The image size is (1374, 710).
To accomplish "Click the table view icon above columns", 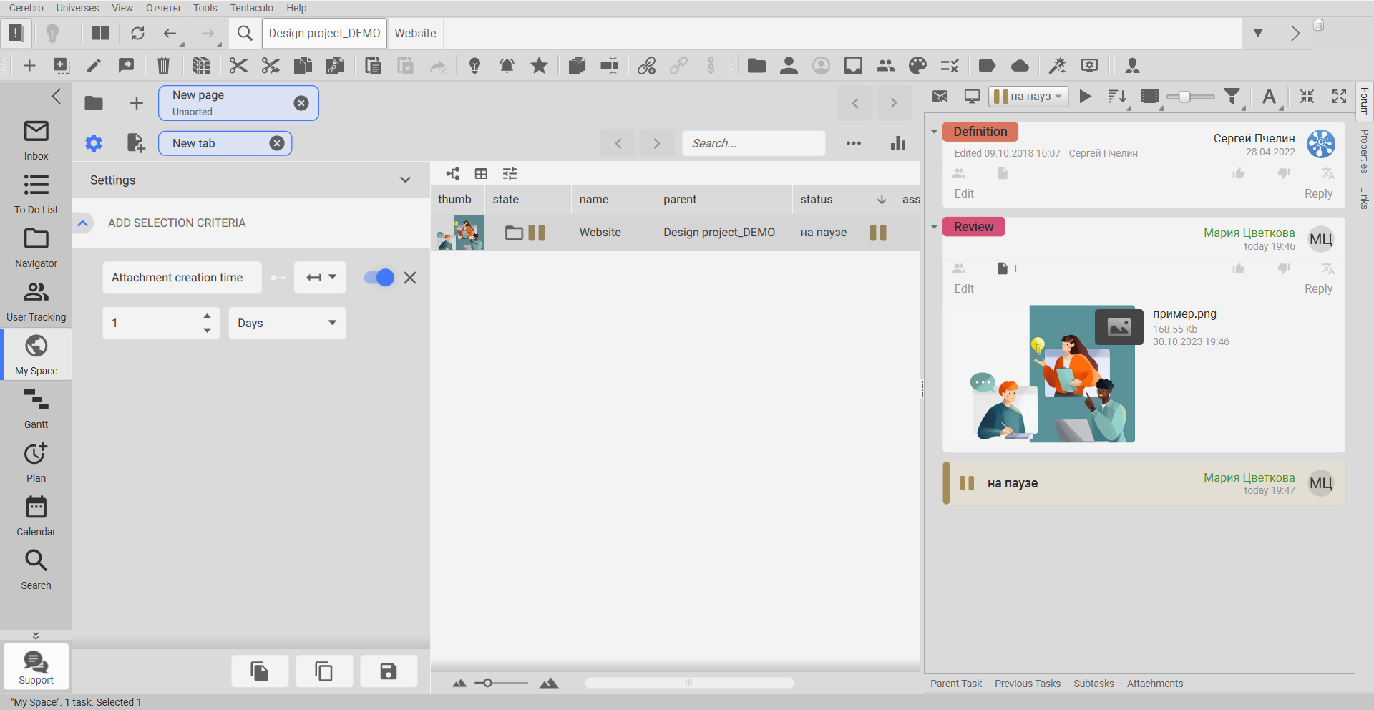I will point(481,173).
